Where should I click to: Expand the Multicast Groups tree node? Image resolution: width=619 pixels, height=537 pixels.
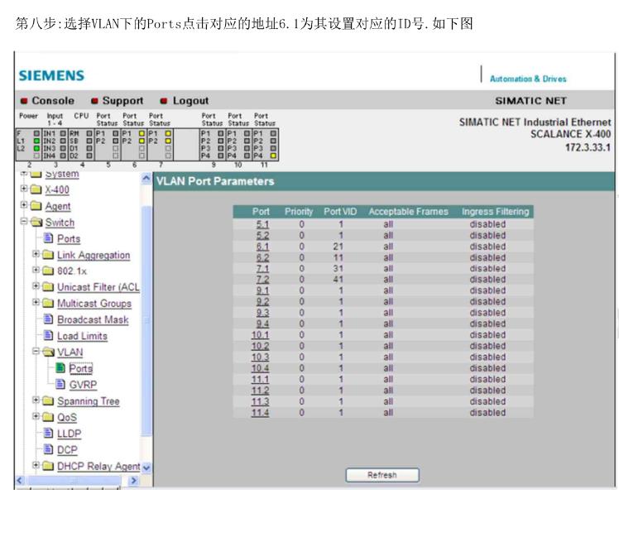click(x=36, y=304)
